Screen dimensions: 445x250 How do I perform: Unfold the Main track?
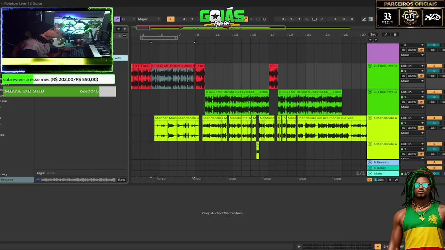[370, 173]
